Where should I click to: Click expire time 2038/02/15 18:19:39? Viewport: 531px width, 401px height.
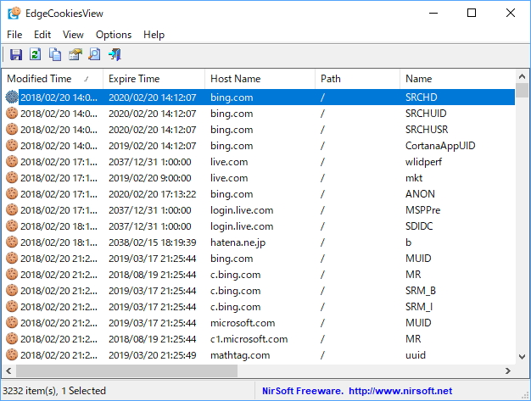pos(153,242)
